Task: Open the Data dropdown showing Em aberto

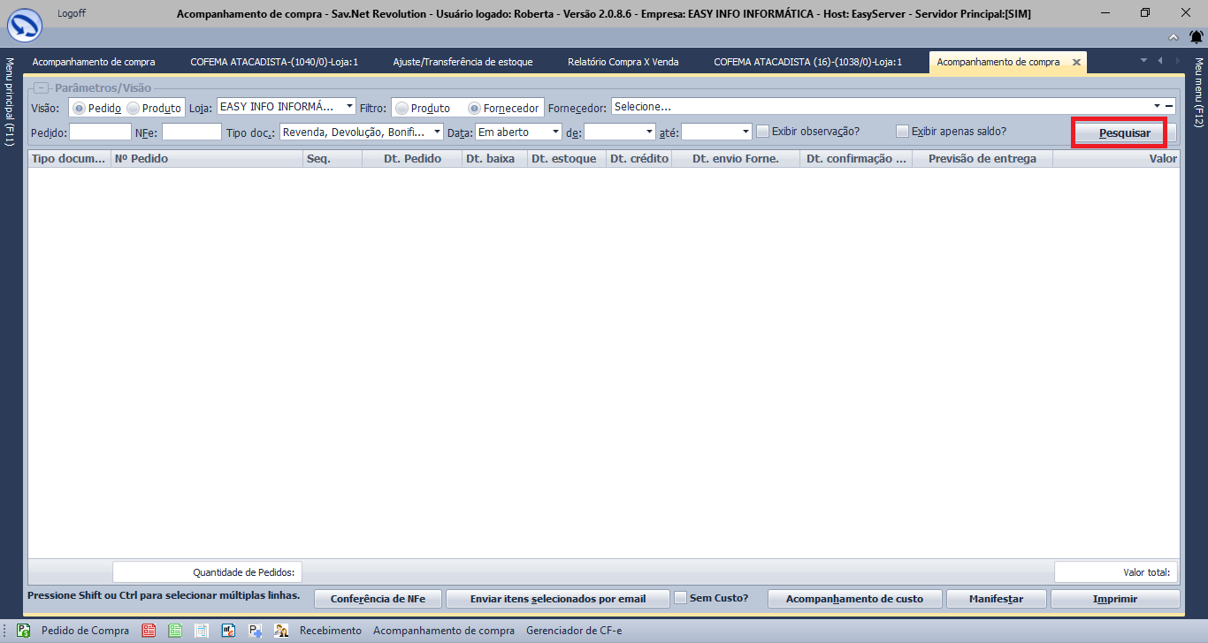Action: coord(555,132)
